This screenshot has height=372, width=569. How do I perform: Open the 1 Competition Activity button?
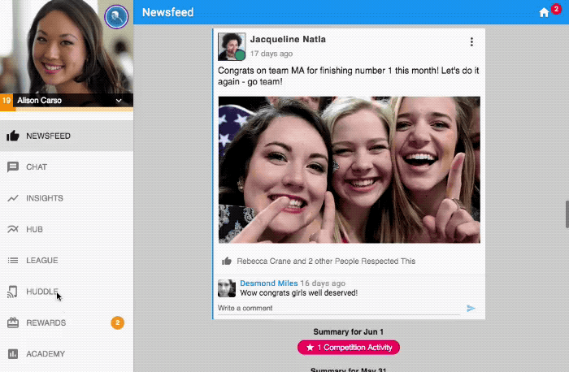349,348
